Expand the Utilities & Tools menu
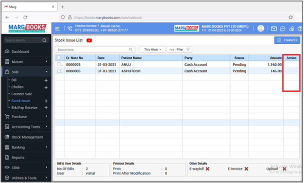This screenshot has width=304, height=183. point(26,178)
